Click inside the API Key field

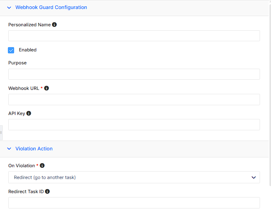134,124
